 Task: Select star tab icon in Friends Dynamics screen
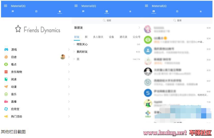click(x=60, y=11)
